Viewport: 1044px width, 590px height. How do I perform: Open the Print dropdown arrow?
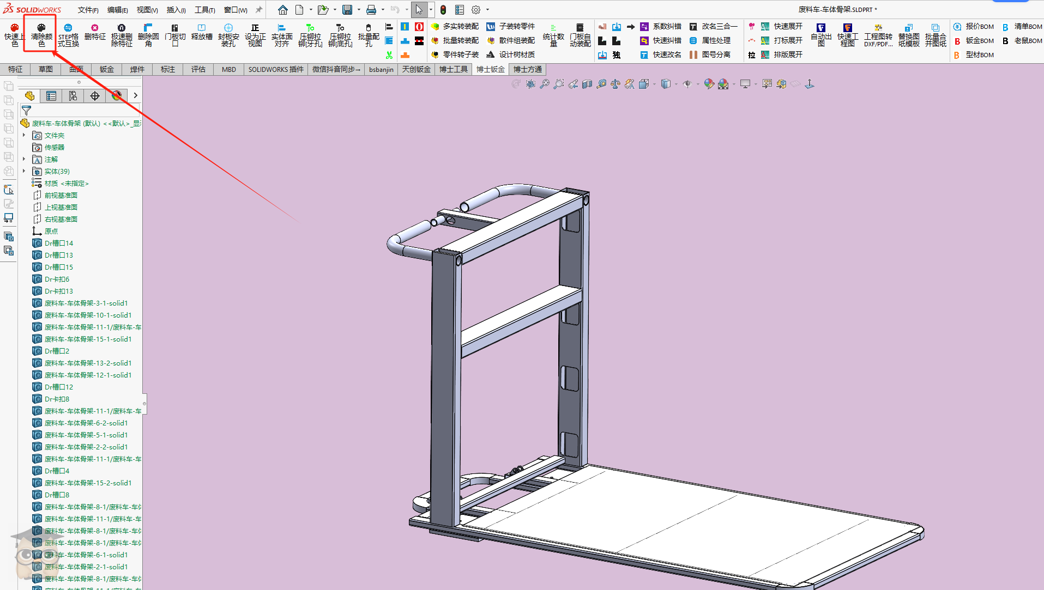coord(383,10)
